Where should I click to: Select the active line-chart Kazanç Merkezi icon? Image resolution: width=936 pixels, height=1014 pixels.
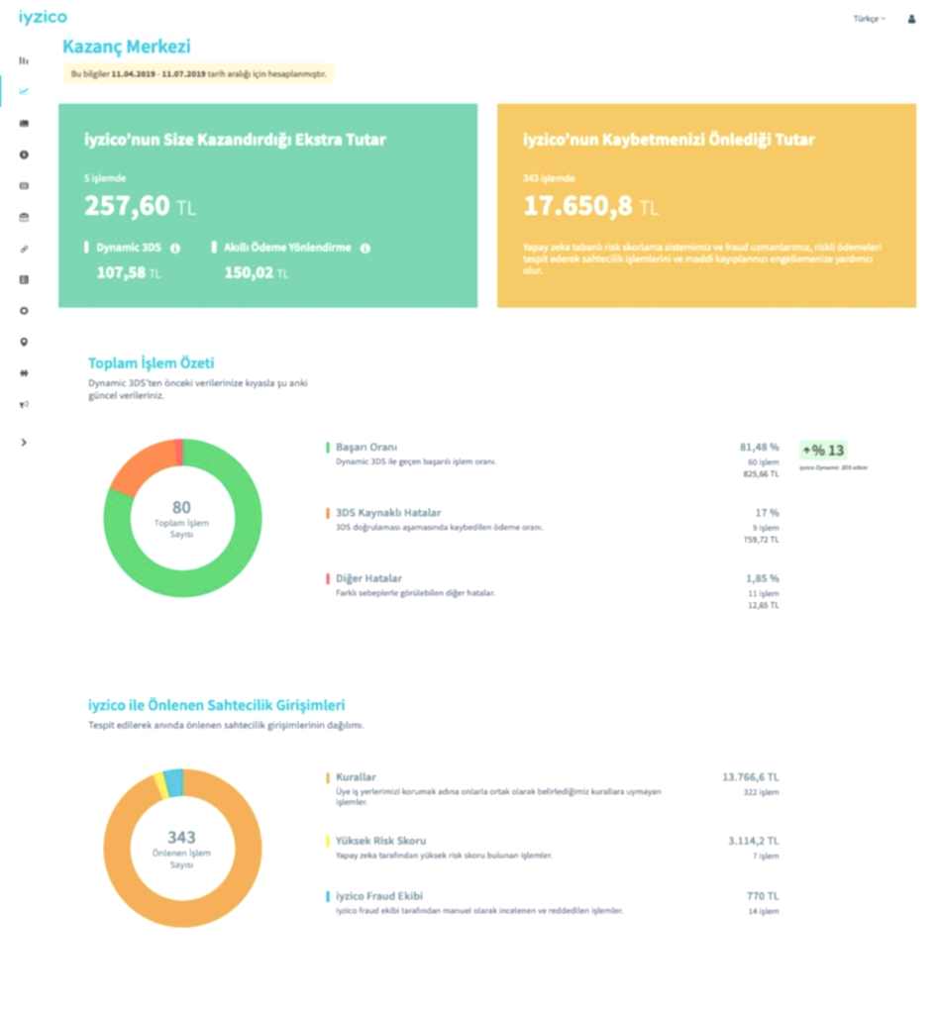(x=24, y=91)
